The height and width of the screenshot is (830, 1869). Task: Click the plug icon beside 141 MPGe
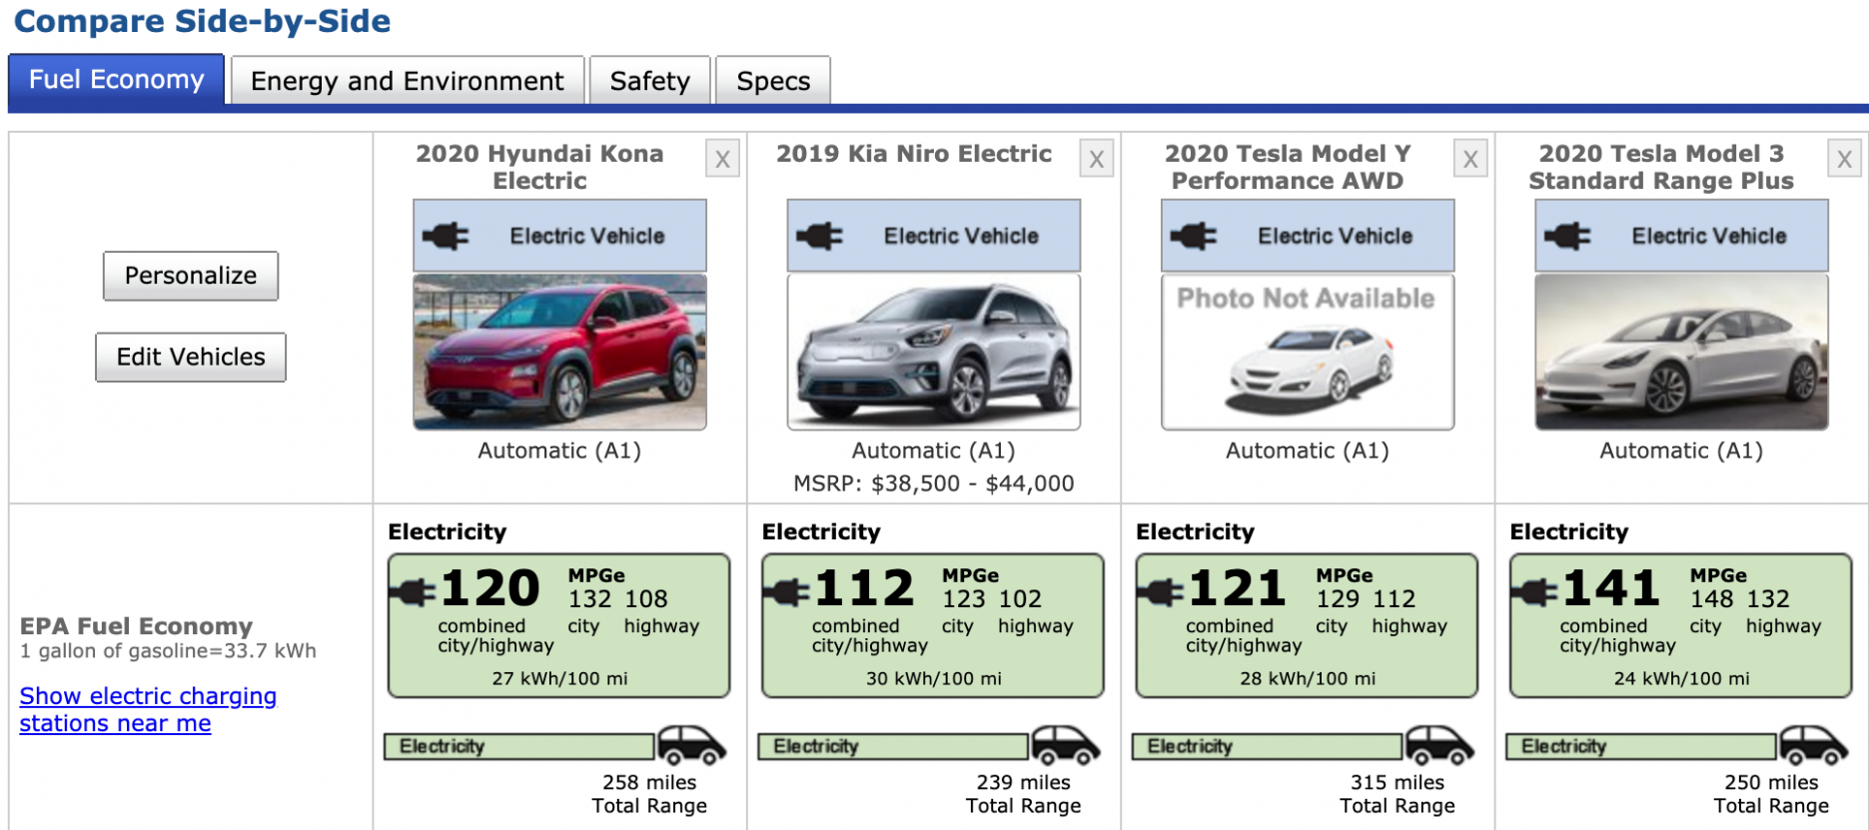click(1534, 592)
